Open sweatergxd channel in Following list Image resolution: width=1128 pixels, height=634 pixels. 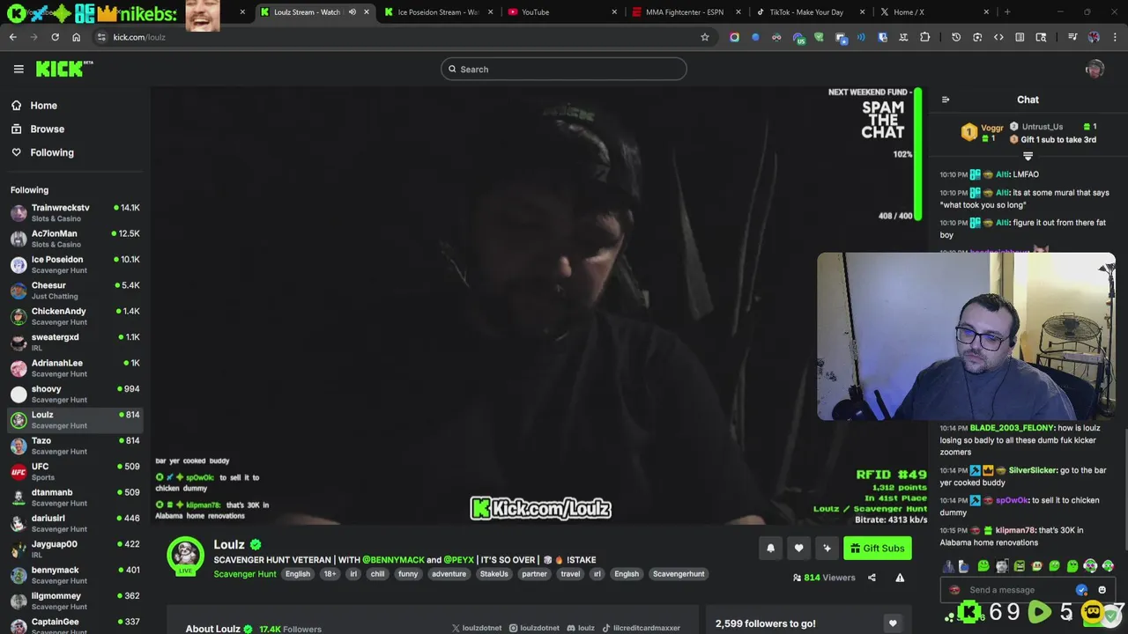coord(75,342)
